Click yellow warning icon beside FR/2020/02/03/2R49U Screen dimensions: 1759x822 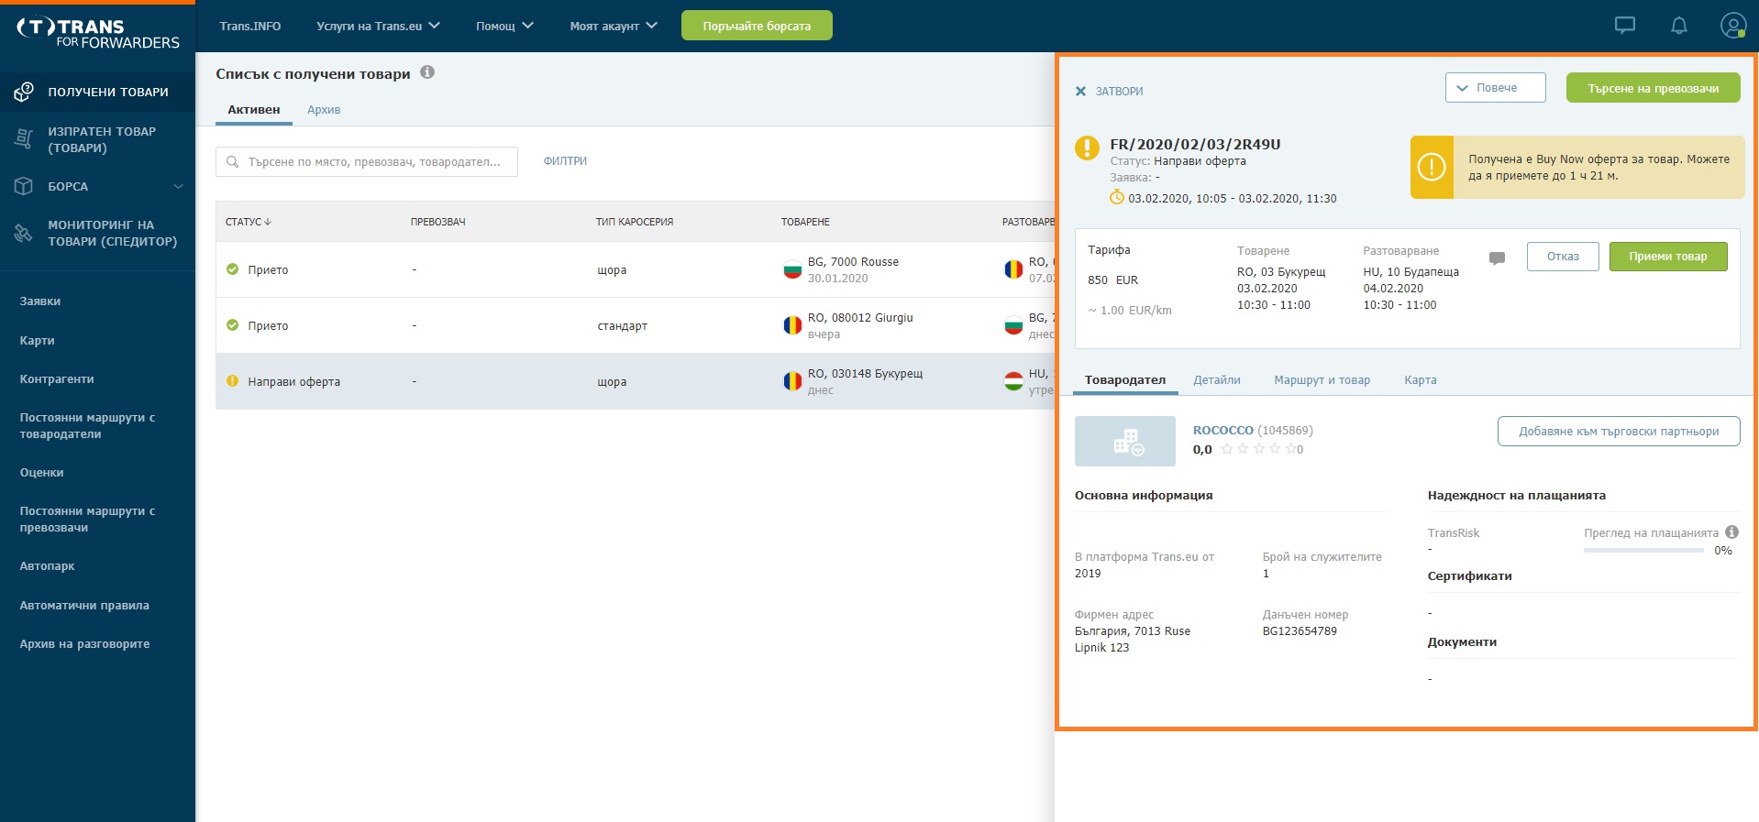pos(1087,148)
